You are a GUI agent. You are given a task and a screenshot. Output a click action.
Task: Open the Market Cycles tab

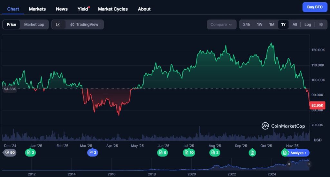(113, 9)
